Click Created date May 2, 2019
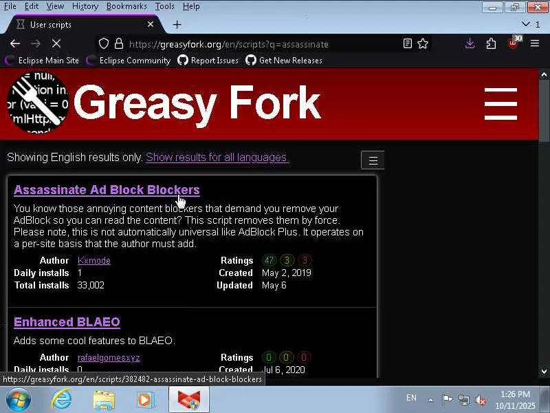The width and height of the screenshot is (550, 413). click(x=287, y=273)
